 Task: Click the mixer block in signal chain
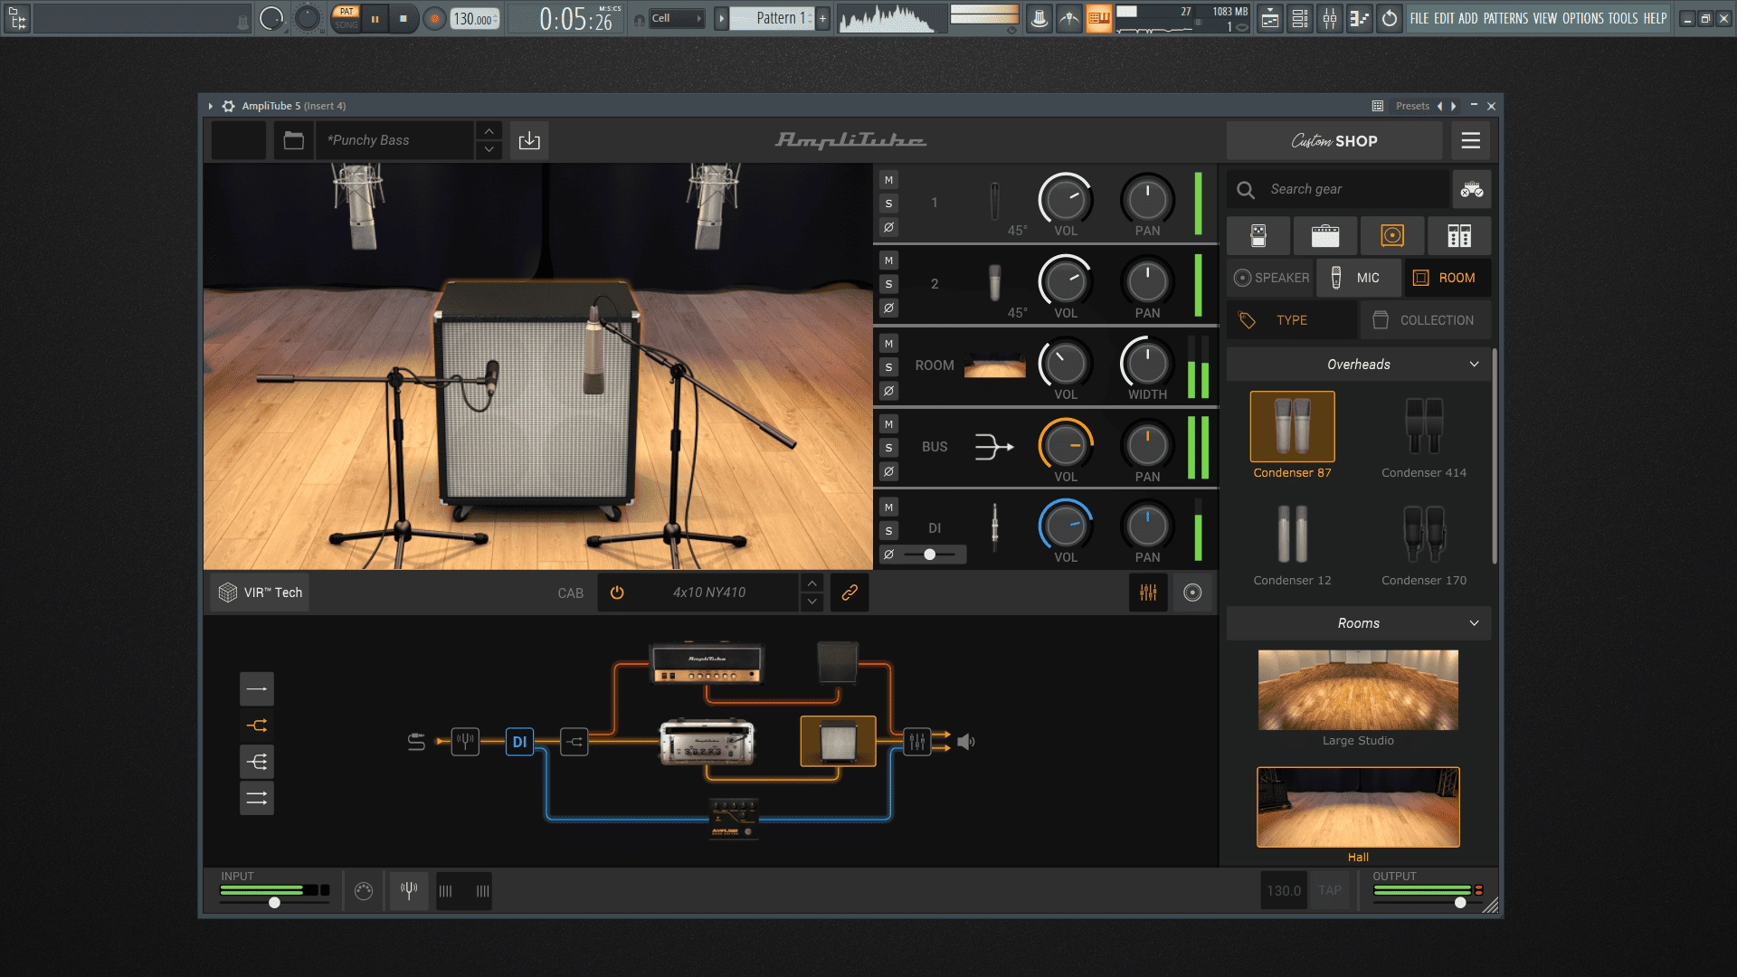coord(916,742)
